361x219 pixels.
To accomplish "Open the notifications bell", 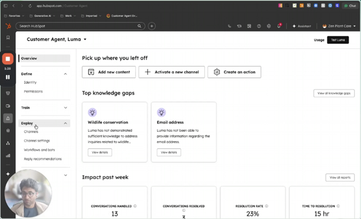I will [x=279, y=26].
